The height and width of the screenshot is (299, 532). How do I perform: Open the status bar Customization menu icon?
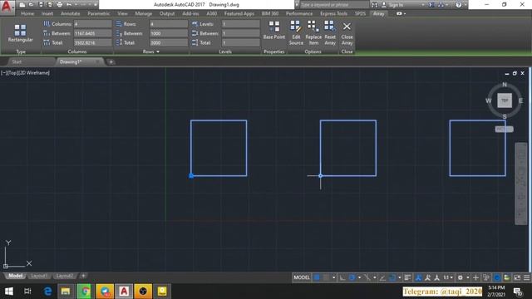click(526, 277)
